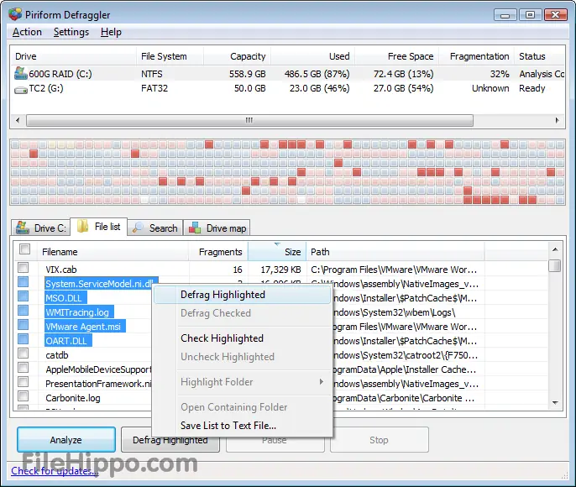
Task: Check the catdb checkbox
Action: point(24,353)
